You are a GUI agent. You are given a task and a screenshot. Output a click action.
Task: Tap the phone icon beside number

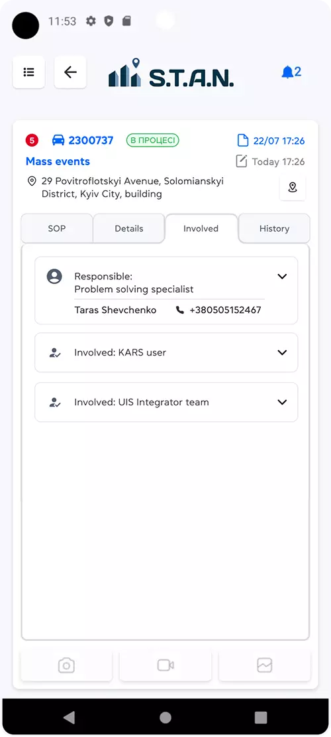(179, 310)
